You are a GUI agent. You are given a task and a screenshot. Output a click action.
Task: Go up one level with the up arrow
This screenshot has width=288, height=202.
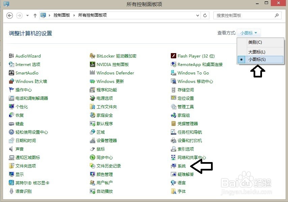coord(35,16)
